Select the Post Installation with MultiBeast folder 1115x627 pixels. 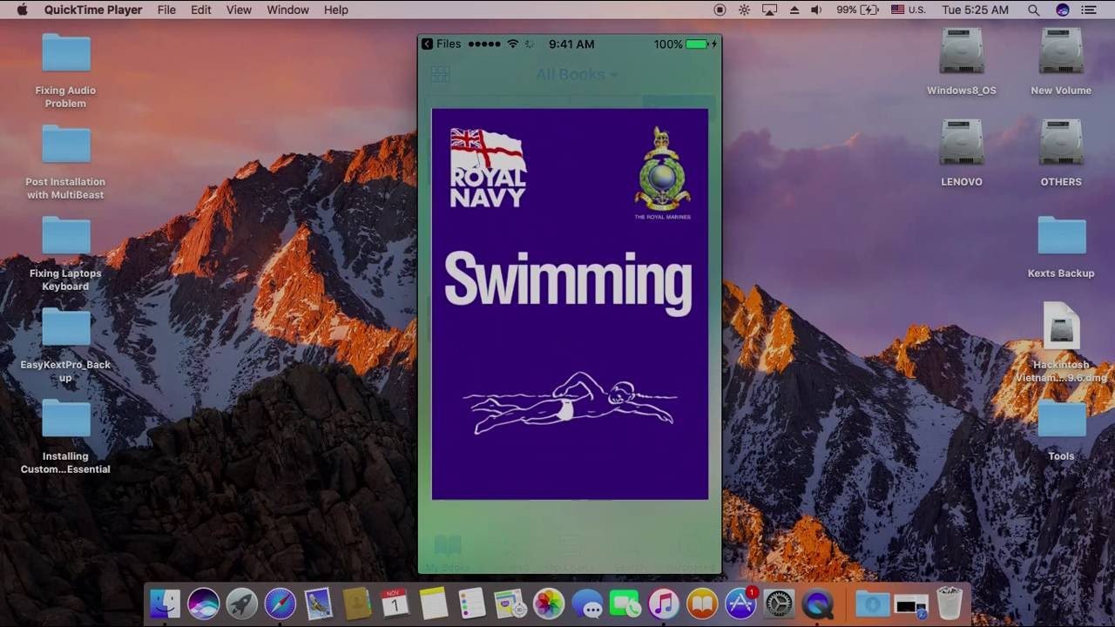[x=66, y=163]
